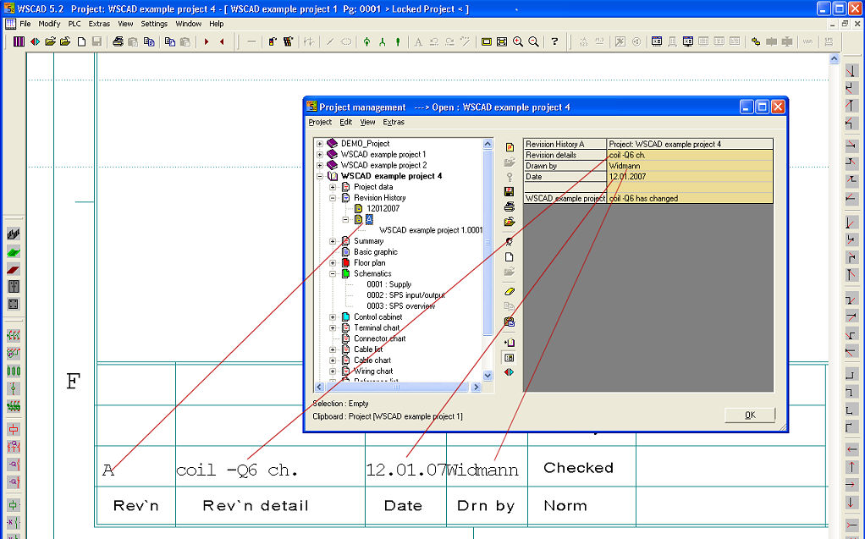Click the green upward arrow symbol icon
This screenshot has width=865, height=539.
tap(366, 41)
